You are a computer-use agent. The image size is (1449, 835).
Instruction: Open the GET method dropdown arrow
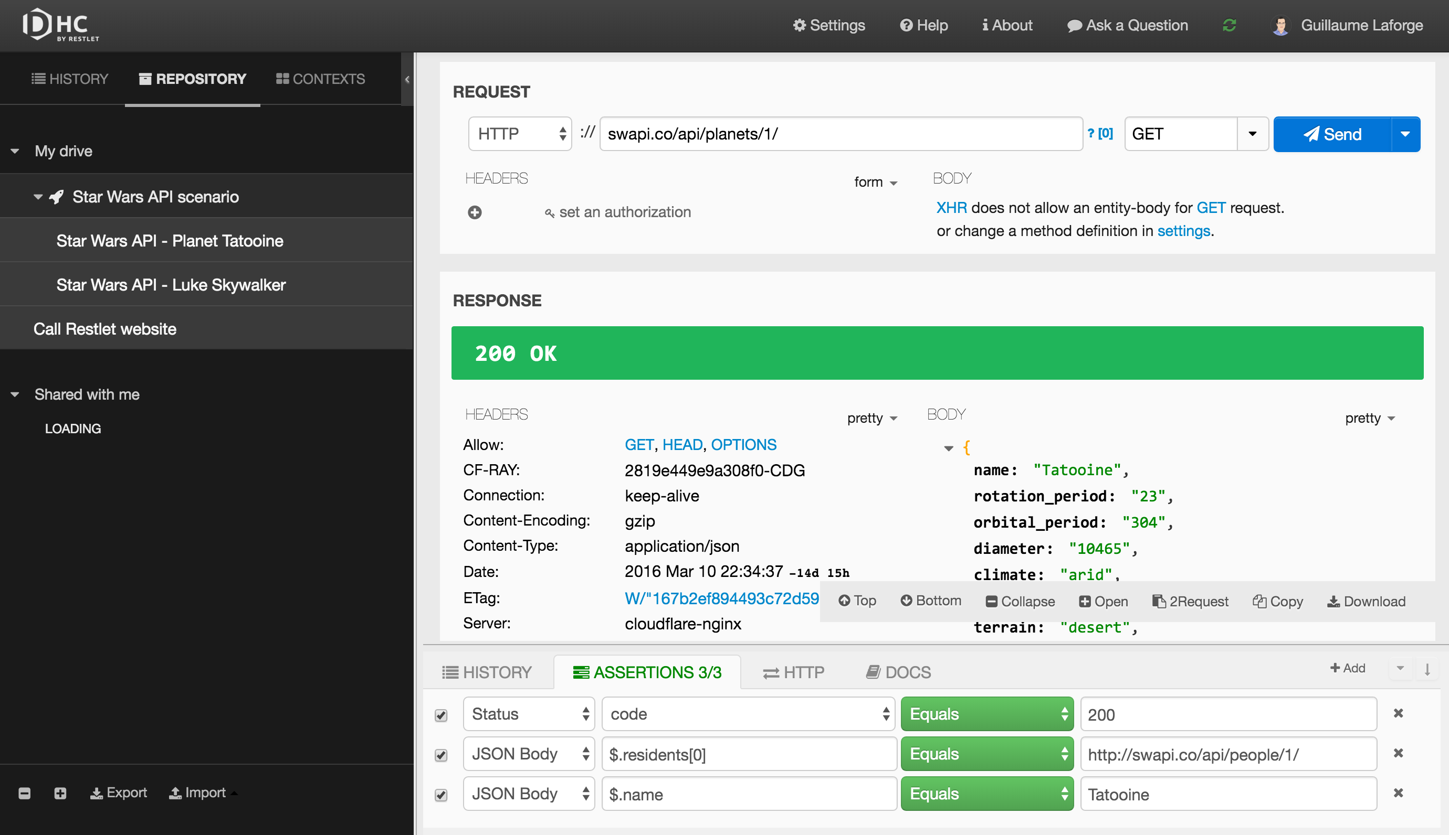tap(1252, 134)
